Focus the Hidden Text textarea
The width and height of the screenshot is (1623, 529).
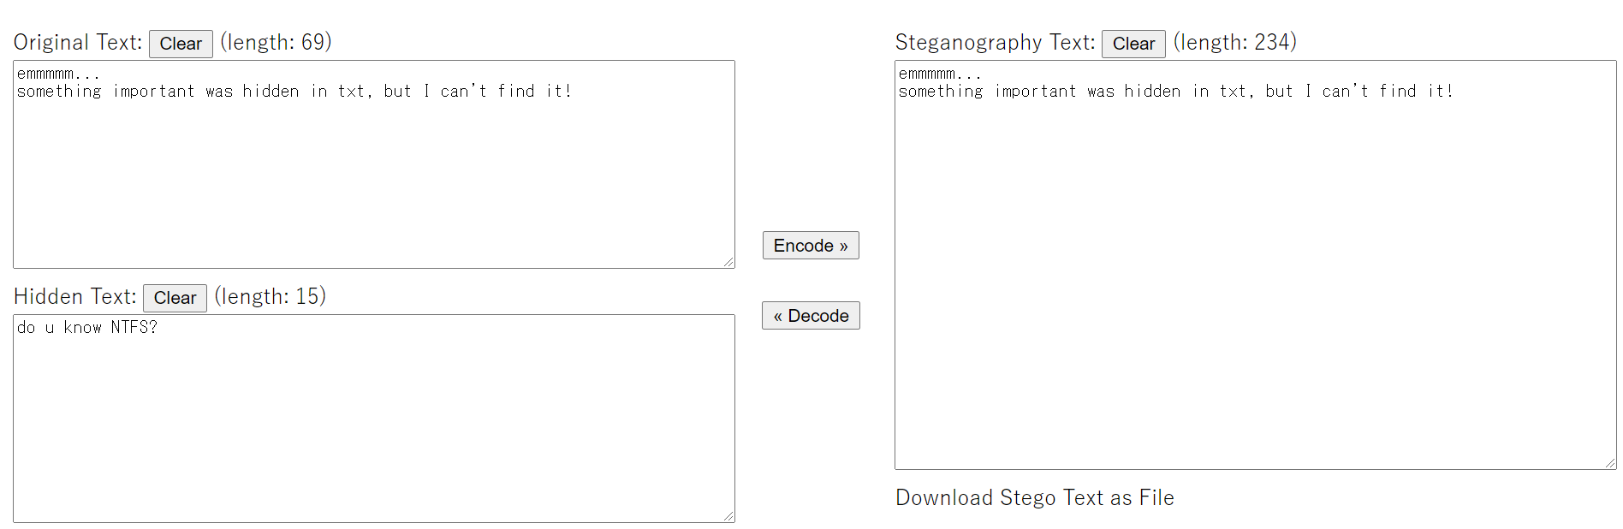click(373, 428)
